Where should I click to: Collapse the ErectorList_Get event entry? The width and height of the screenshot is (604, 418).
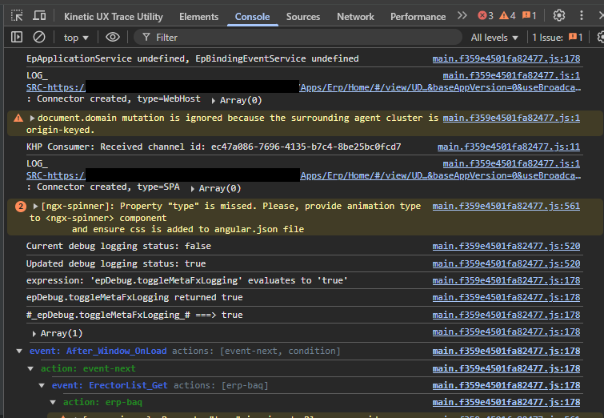[x=43, y=385]
